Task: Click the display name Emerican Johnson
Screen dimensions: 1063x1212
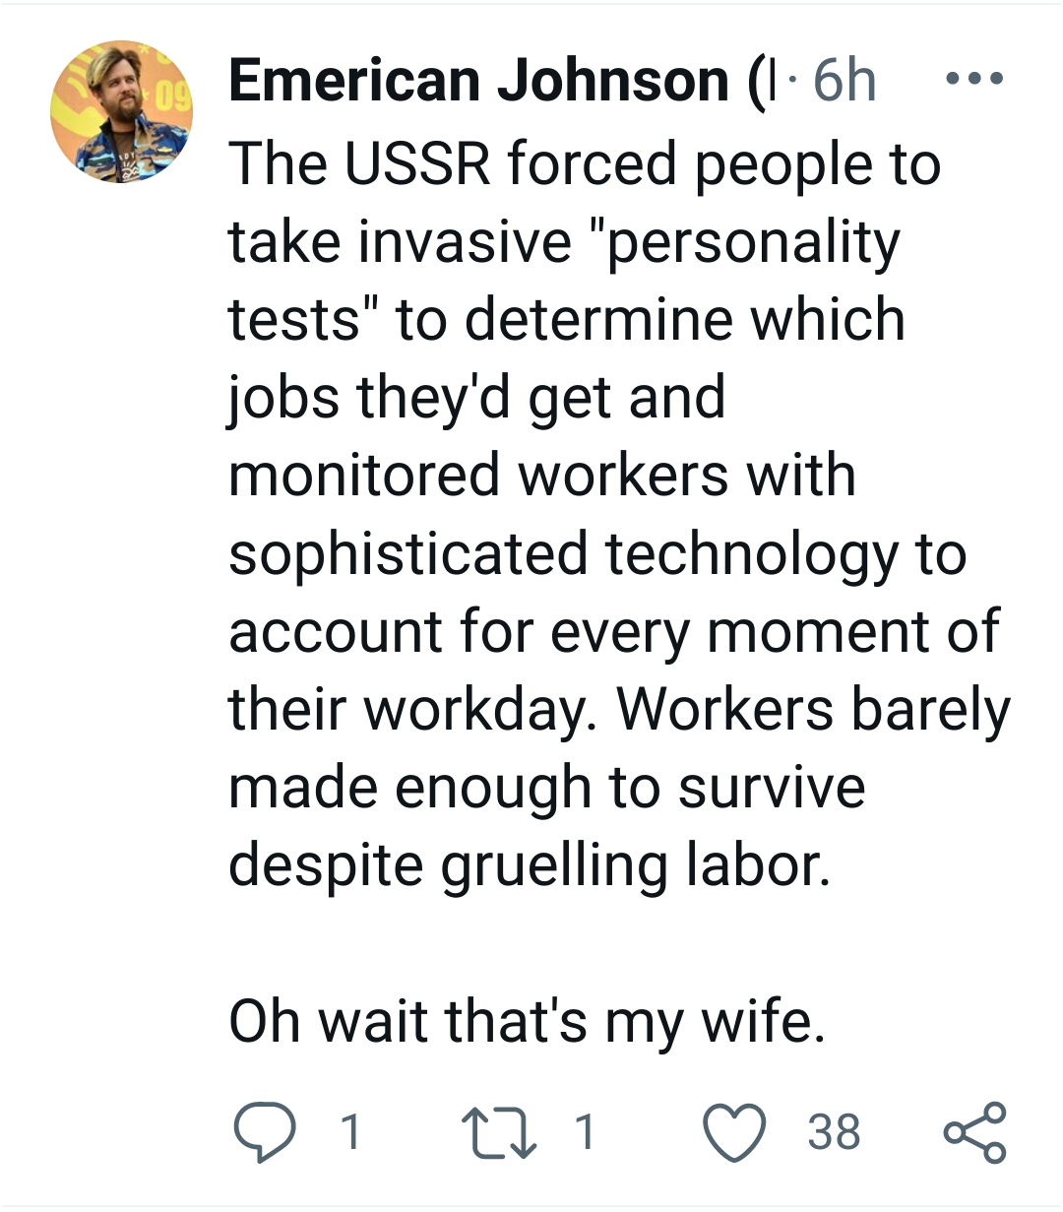Action: [x=479, y=81]
